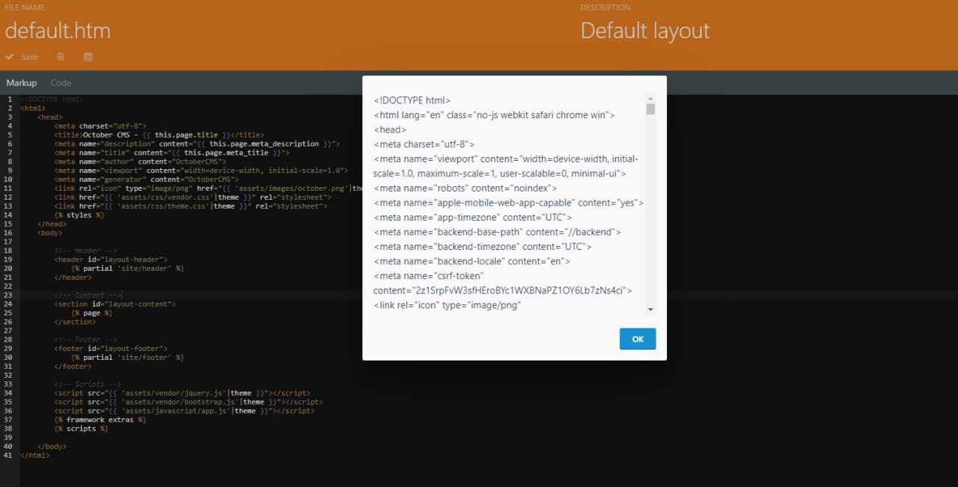Switch to the Code tab
The image size is (958, 487).
click(x=61, y=83)
